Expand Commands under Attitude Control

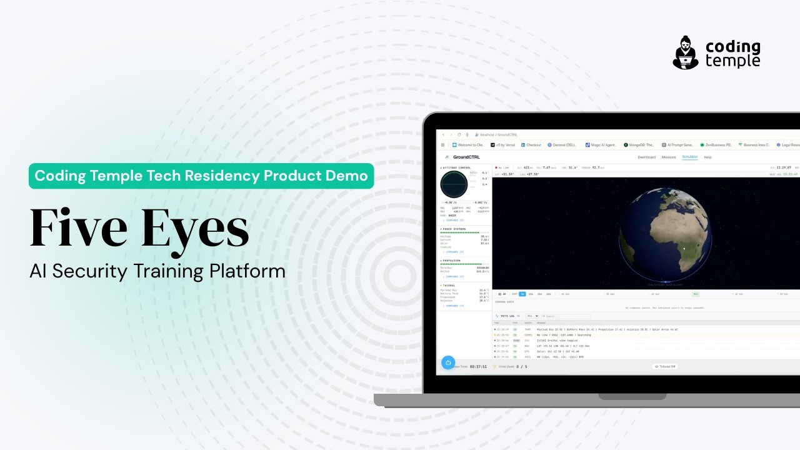pos(454,220)
